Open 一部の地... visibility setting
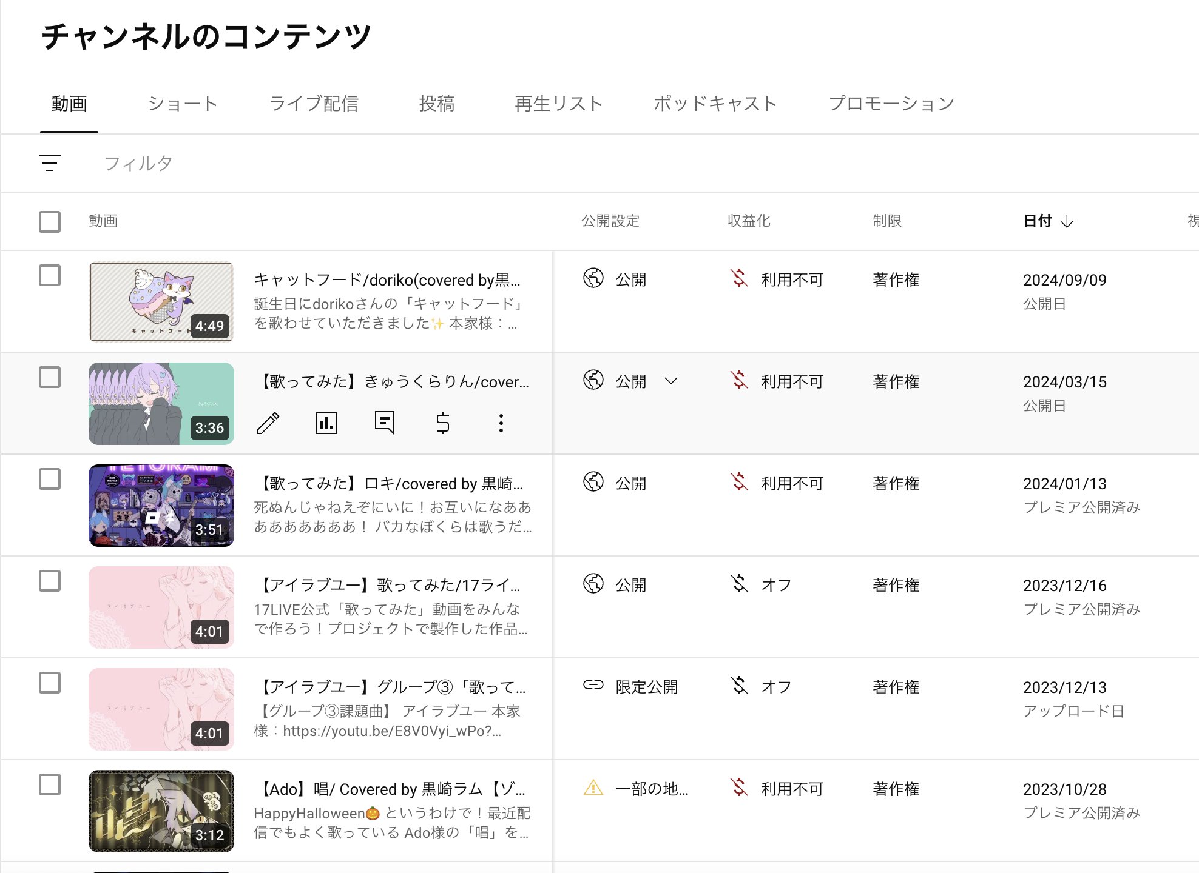The width and height of the screenshot is (1199, 873). (652, 789)
